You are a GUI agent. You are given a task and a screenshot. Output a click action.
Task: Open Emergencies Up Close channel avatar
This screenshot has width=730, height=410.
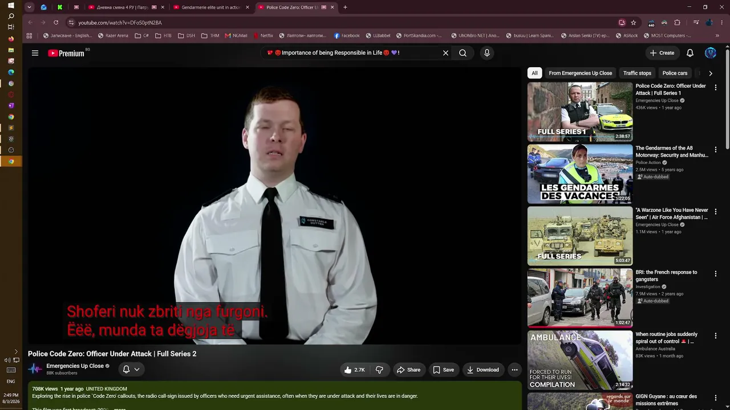[x=35, y=369]
